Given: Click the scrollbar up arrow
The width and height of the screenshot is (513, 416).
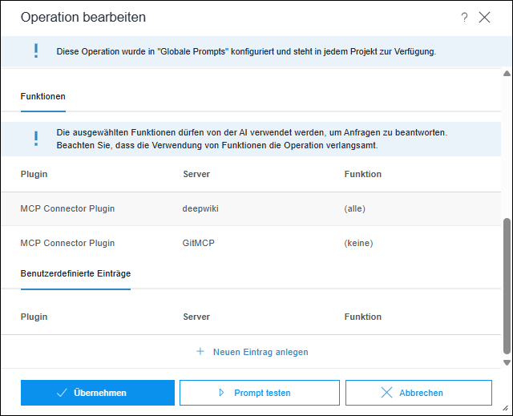Looking at the screenshot, I should point(507,75).
